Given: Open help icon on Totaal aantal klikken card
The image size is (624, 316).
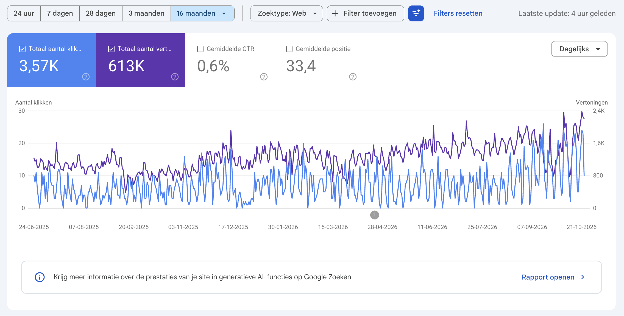Looking at the screenshot, I should tap(86, 77).
